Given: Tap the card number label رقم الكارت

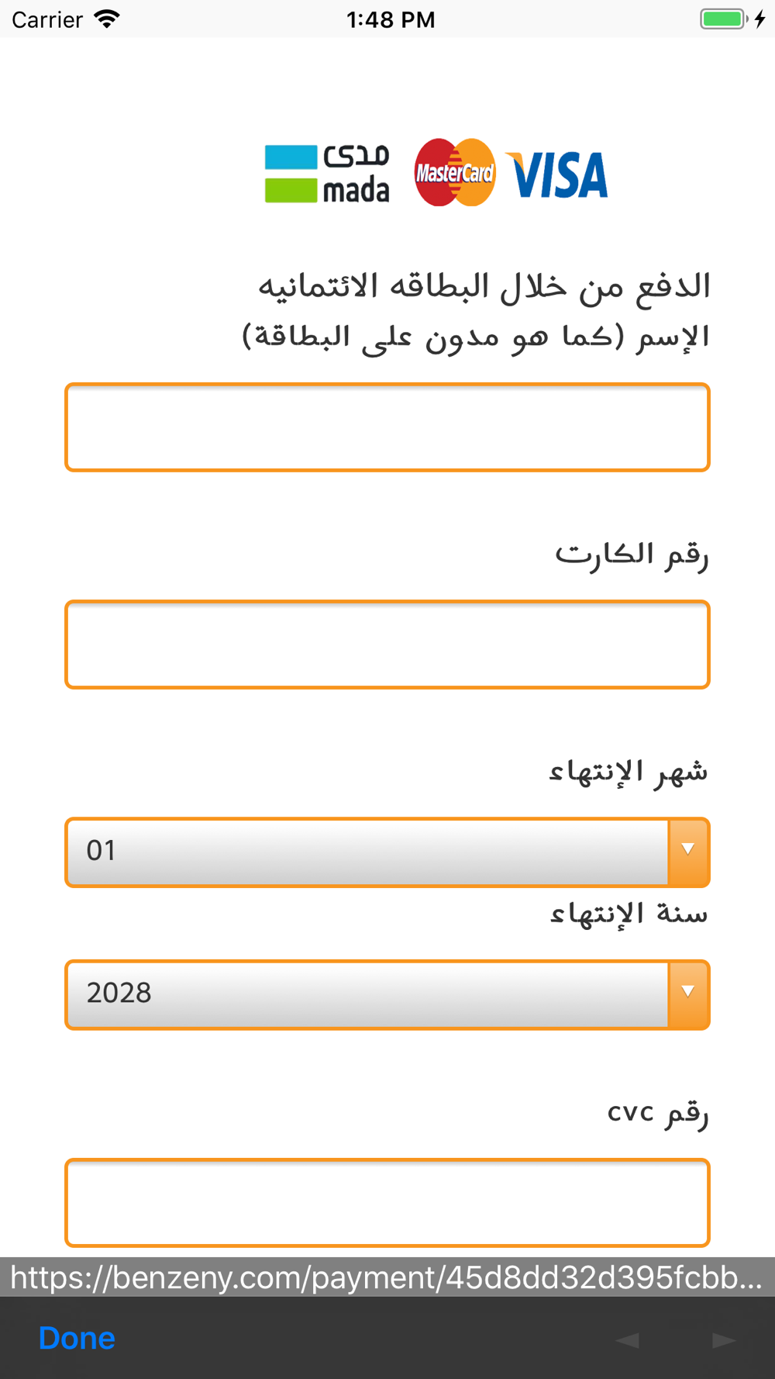Looking at the screenshot, I should (x=632, y=554).
